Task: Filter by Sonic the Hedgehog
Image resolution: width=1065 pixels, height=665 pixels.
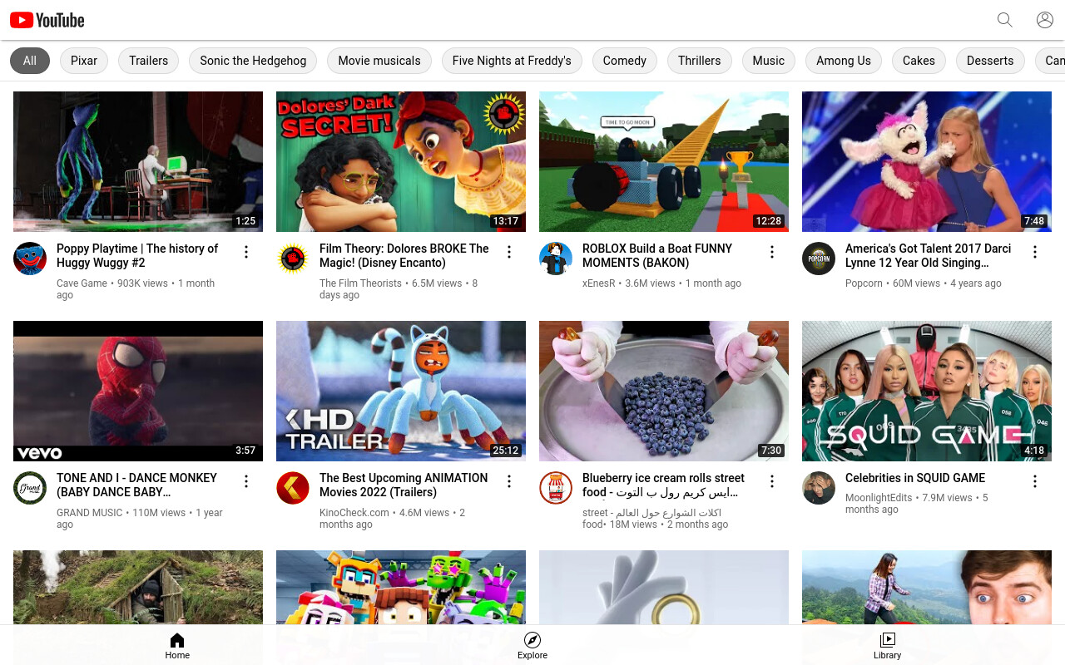Action: pos(253,61)
